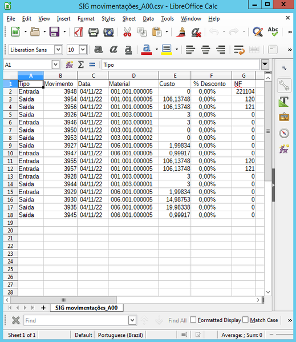Select the Clone Formatting paintbrush
The width and height of the screenshot is (296, 342).
click(181, 32)
